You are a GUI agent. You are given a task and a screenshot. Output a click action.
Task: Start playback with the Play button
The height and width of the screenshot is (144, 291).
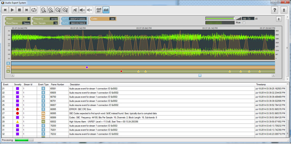point(12,10)
